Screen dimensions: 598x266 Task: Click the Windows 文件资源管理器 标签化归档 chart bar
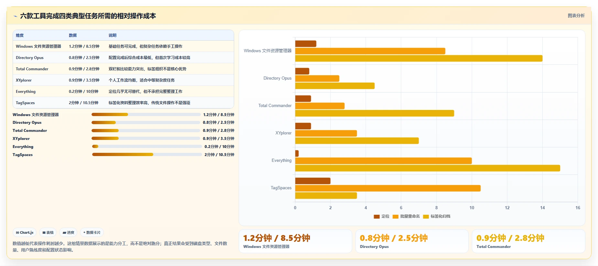419,58
